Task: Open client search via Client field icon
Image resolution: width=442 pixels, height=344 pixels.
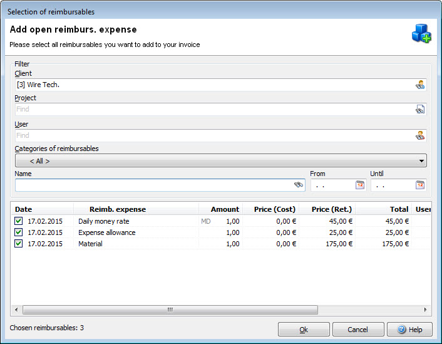Action: [420, 85]
